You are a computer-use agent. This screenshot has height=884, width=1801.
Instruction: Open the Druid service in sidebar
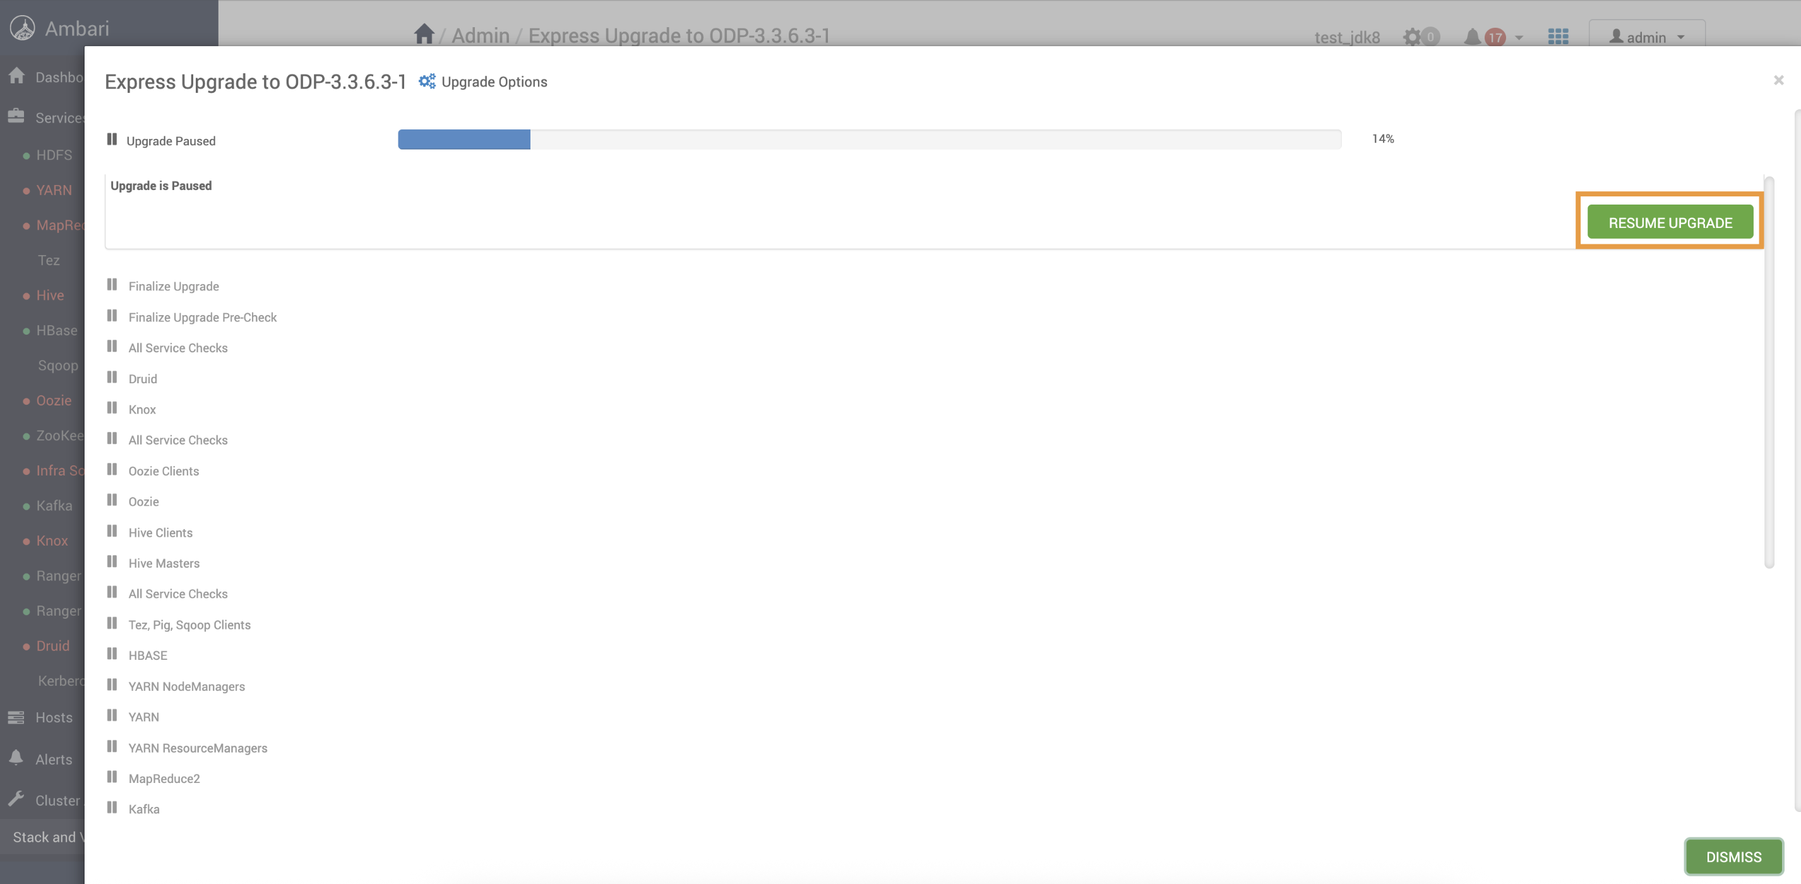tap(53, 645)
